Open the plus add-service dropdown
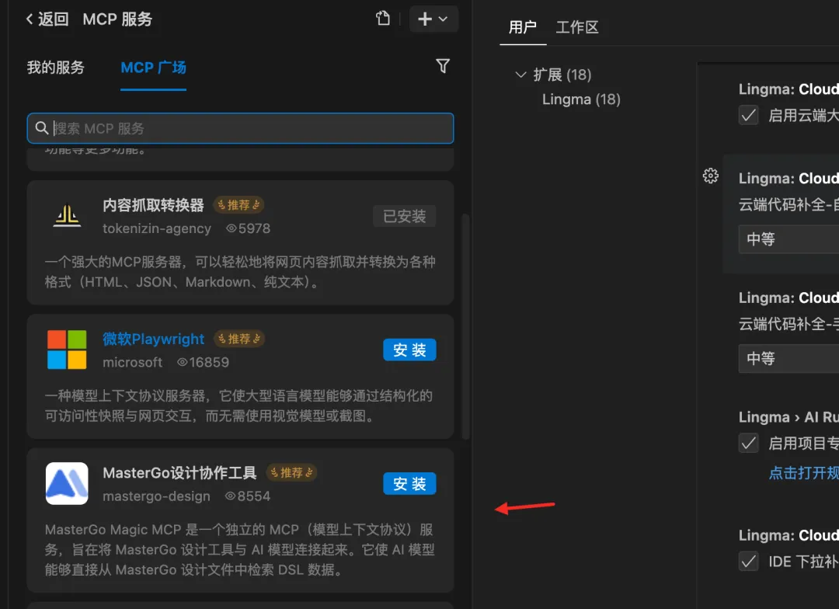Image resolution: width=839 pixels, height=609 pixels. tap(433, 19)
